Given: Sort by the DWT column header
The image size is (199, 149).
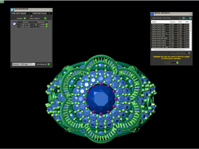Looking at the screenshot, I should [x=181, y=22].
